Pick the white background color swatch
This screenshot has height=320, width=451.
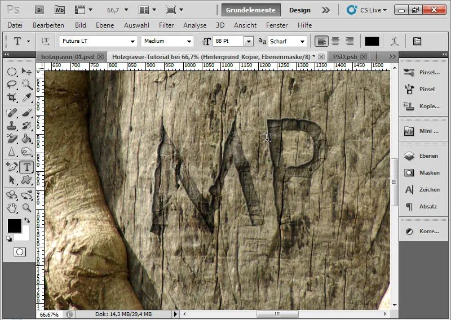tap(25, 236)
